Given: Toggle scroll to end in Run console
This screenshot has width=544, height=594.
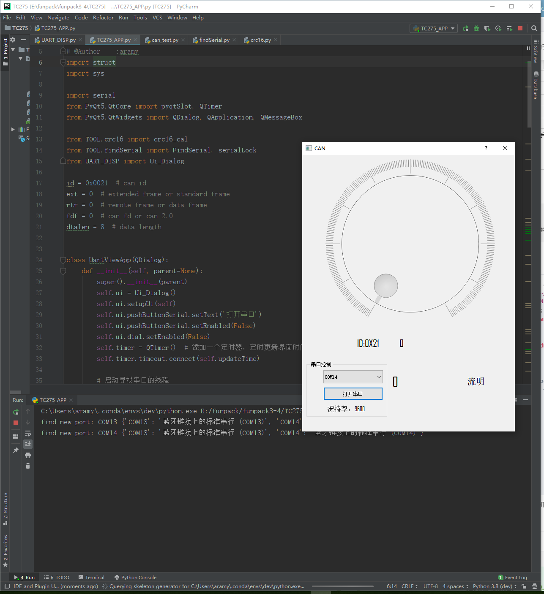Looking at the screenshot, I should [28, 444].
